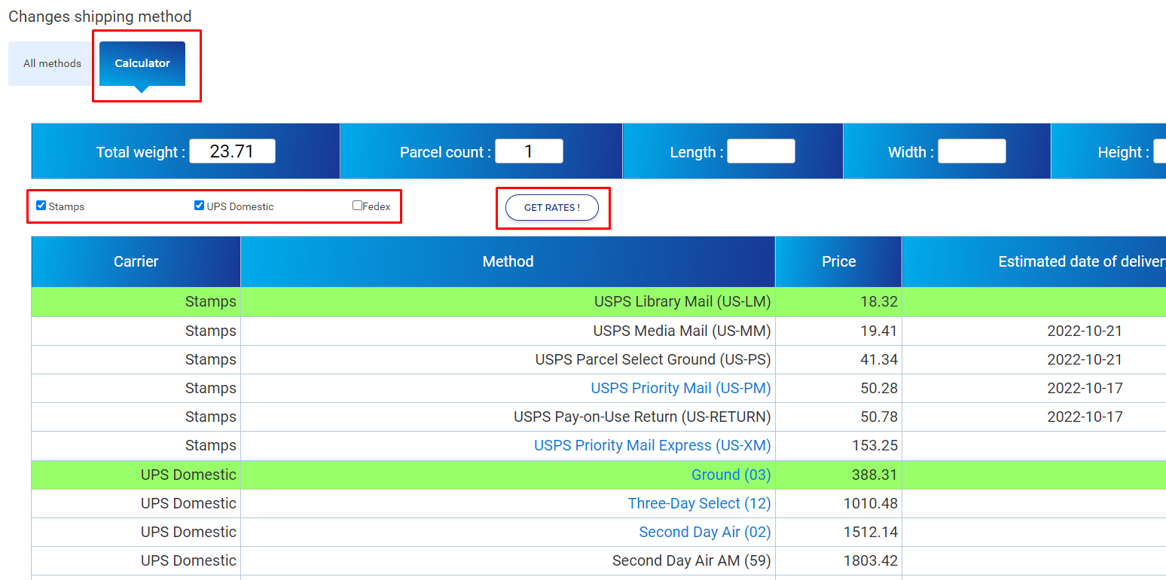Click the Fedex checkbox label text
Screen dimensions: 1166x580
377,206
